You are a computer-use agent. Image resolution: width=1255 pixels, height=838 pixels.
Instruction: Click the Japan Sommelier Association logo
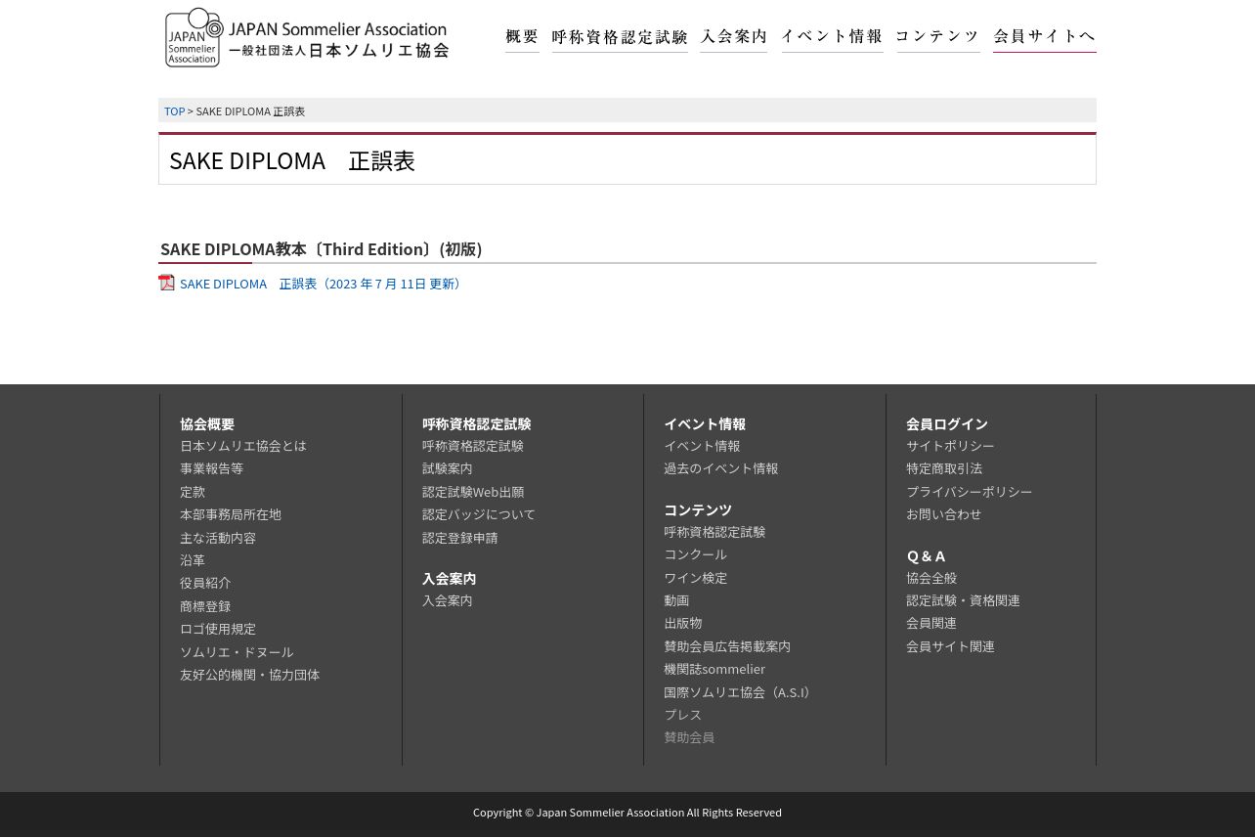pos(307,37)
